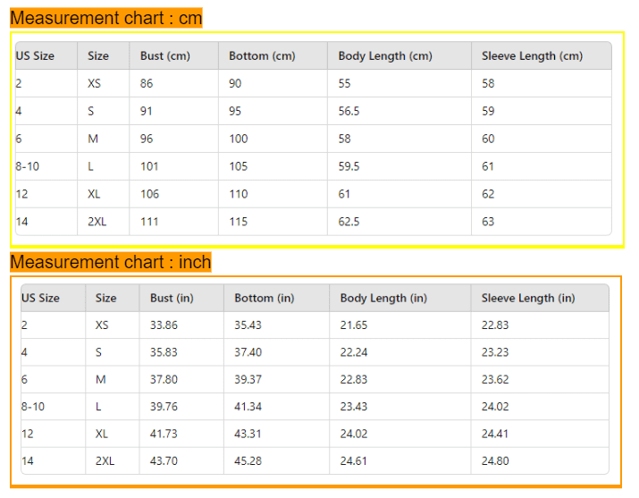The height and width of the screenshot is (498, 639).
Task: Select the 'Bust (cm)' column header
Action: click(165, 55)
